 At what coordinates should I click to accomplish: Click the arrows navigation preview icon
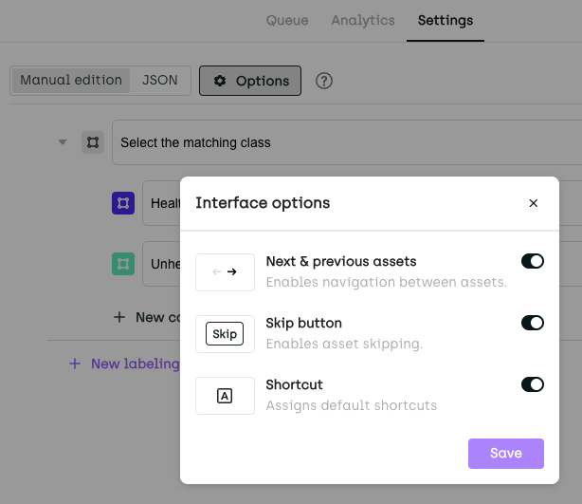[225, 272]
